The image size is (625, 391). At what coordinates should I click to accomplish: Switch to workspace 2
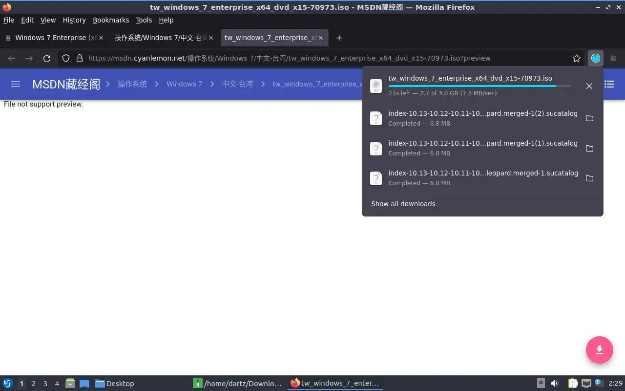tap(33, 384)
